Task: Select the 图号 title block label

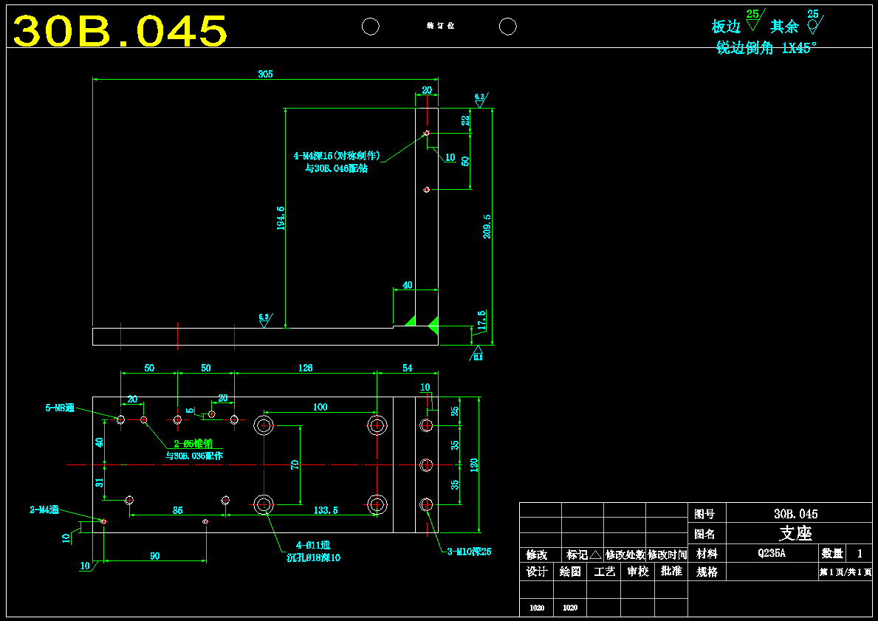Action: [705, 514]
